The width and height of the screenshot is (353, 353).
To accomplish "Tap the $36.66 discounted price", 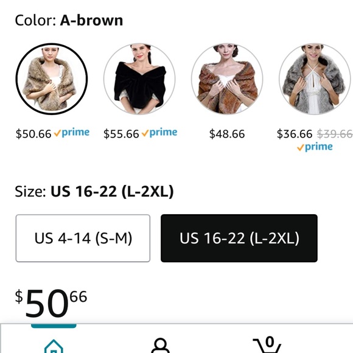I will [x=295, y=134].
